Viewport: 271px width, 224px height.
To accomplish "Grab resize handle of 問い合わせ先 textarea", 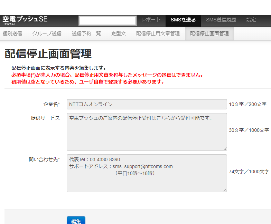I will coord(225,190).
